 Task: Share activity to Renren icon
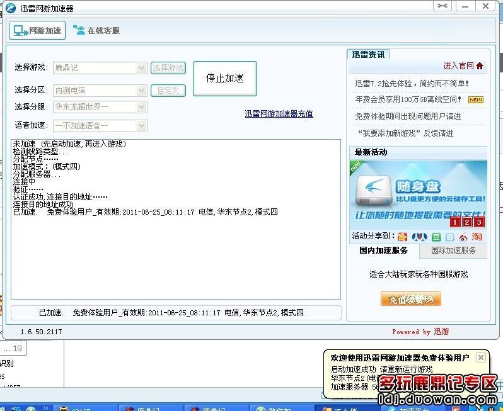(419, 237)
